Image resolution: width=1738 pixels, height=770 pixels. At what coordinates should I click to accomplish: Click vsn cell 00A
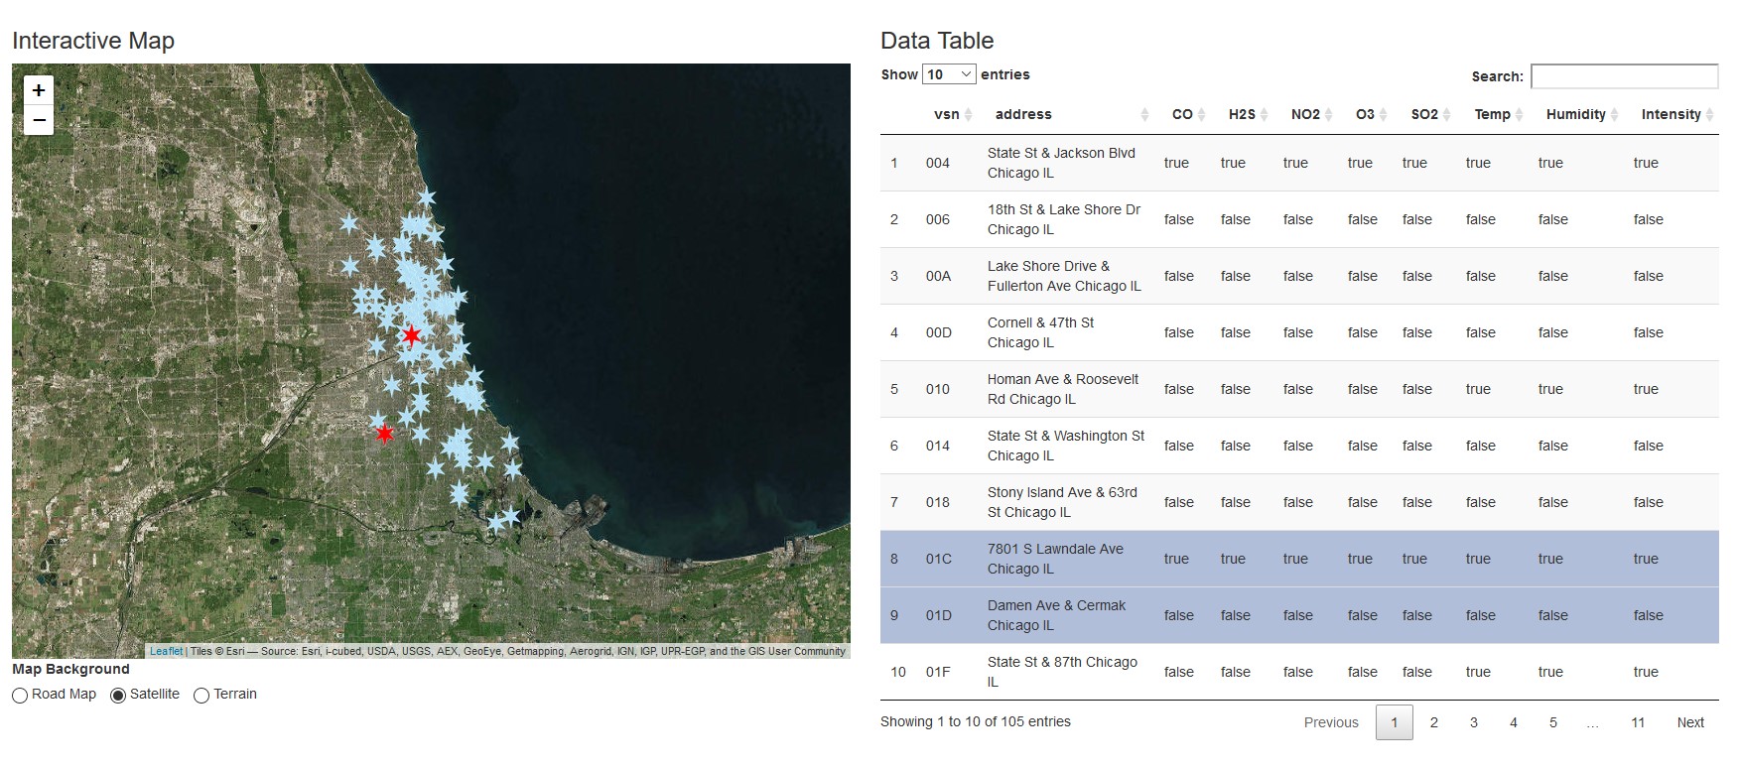(938, 276)
